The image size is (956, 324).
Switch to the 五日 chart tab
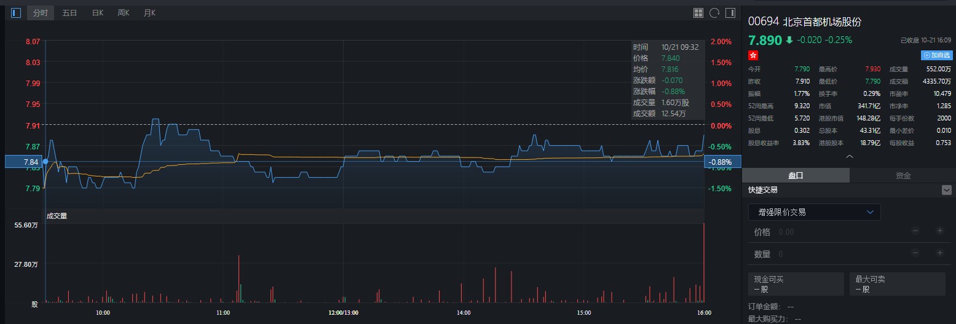coord(69,13)
